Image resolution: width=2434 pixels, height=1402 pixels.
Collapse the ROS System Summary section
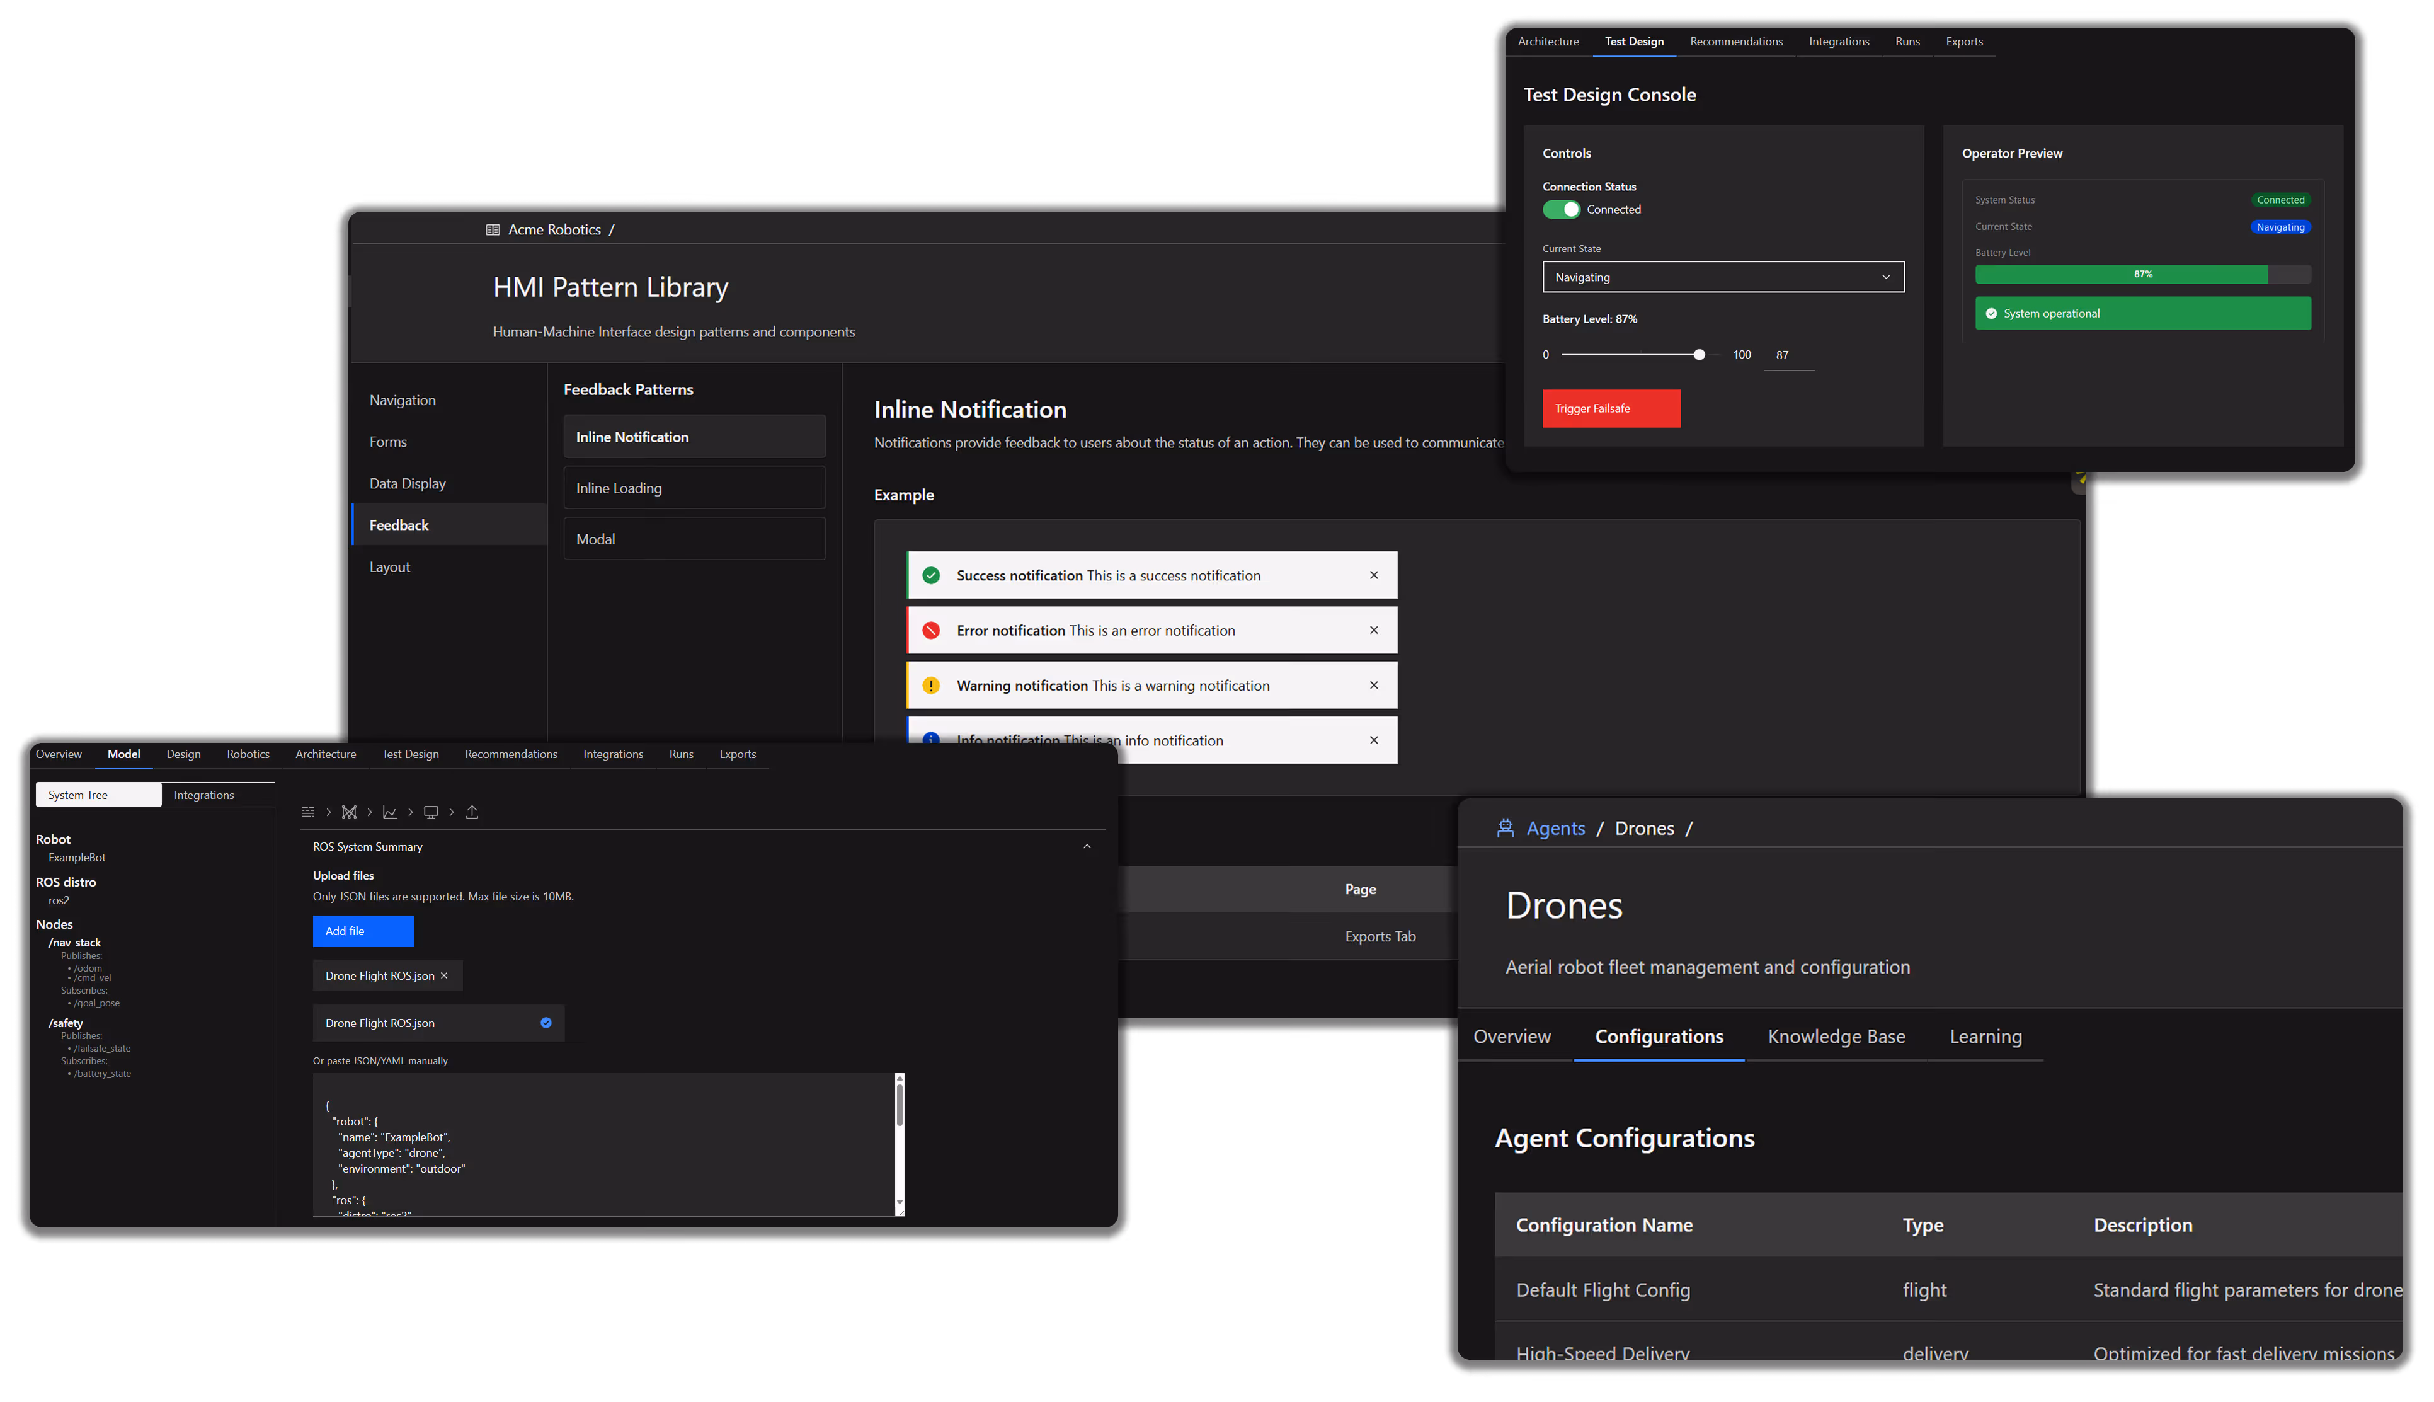[1087, 846]
